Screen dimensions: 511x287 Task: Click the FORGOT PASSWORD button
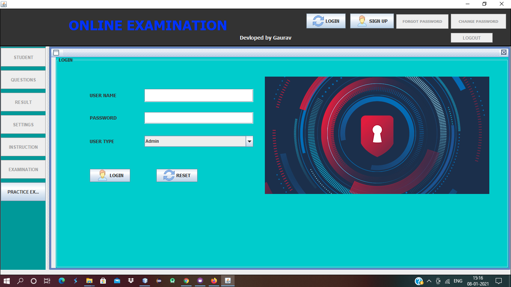pos(422,21)
